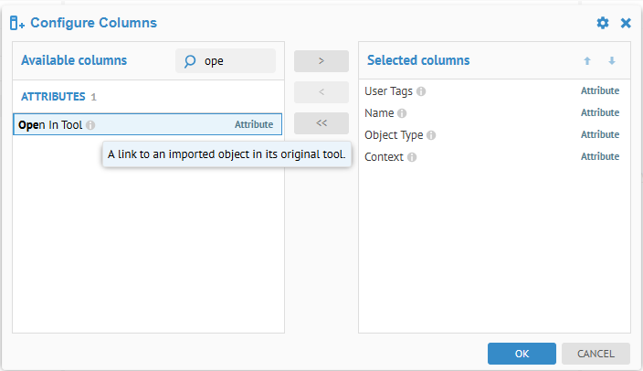The height and width of the screenshot is (371, 643).
Task: Click the column search field containing 'ope'
Action: (236, 61)
